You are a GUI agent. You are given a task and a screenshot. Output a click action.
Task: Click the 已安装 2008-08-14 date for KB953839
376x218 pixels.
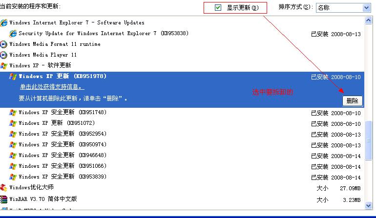(x=336, y=178)
